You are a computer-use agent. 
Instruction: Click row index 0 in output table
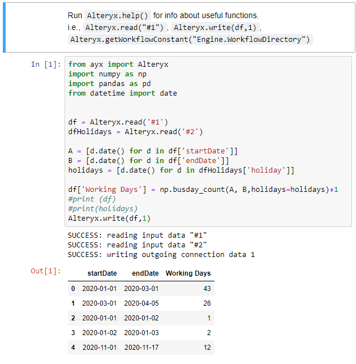tap(73, 289)
